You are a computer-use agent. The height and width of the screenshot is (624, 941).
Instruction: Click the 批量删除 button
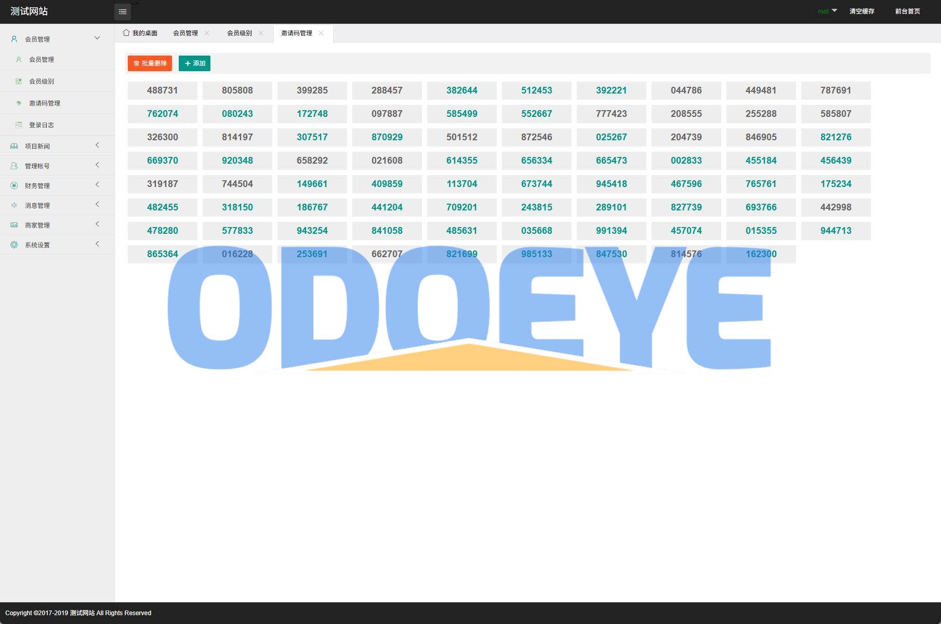(x=150, y=63)
